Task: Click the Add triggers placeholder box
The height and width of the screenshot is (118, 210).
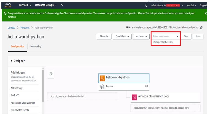Action: [82, 96]
